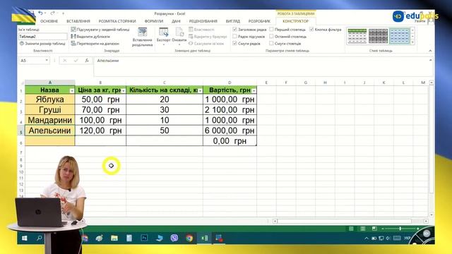Select cell '6 000,00 грн'
The image size is (452, 254).
point(230,131)
